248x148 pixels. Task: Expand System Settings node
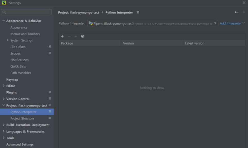pos(8,40)
